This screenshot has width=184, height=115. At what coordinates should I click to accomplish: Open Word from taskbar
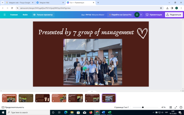(x=103, y=112)
